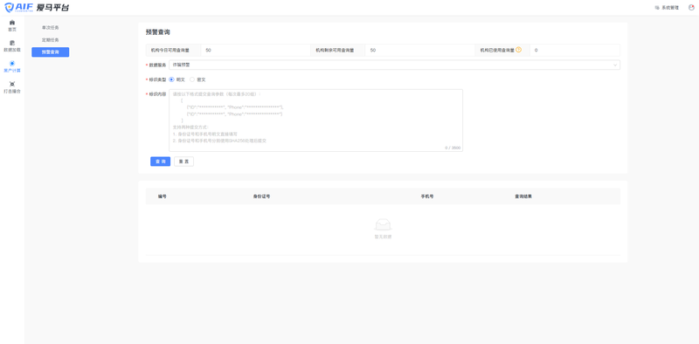The image size is (699, 344).
Task: Click the 身份证号 column header
Action: click(261, 196)
